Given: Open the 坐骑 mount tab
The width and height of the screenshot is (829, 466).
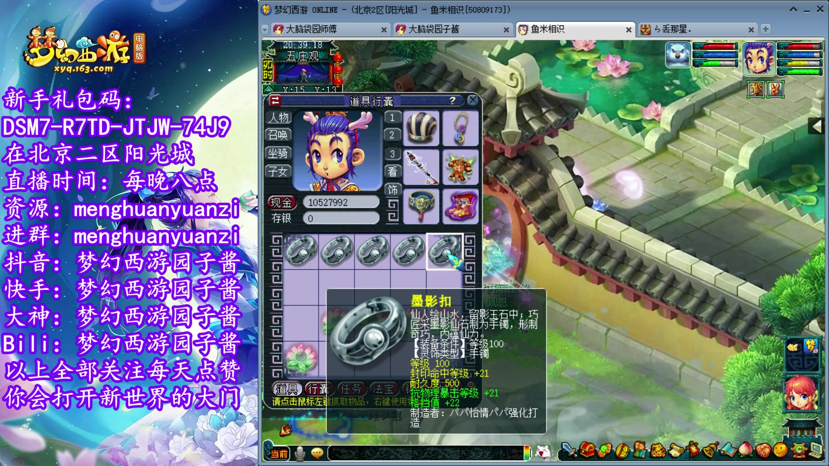Looking at the screenshot, I should click(x=278, y=153).
